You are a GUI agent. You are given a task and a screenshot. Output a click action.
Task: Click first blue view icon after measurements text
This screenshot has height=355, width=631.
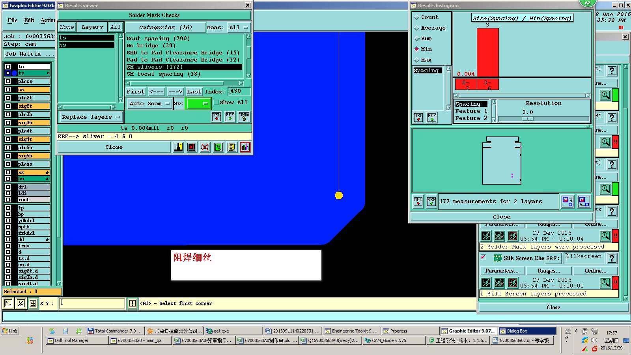tap(568, 202)
